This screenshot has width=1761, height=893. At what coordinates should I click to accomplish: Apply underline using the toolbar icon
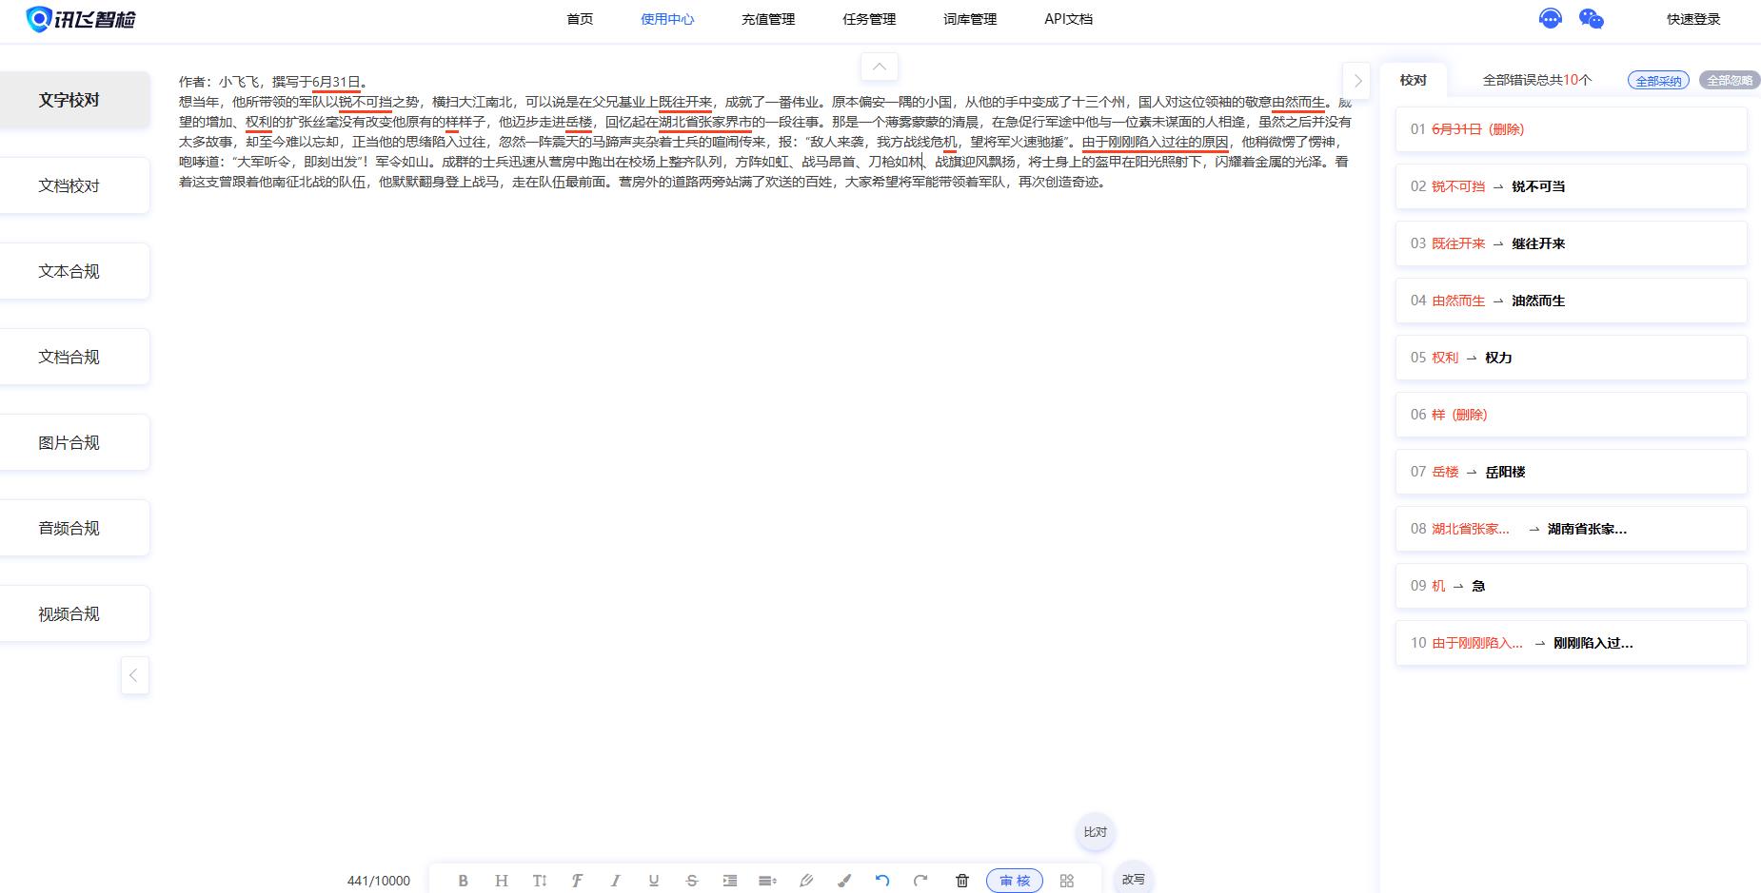(x=654, y=881)
